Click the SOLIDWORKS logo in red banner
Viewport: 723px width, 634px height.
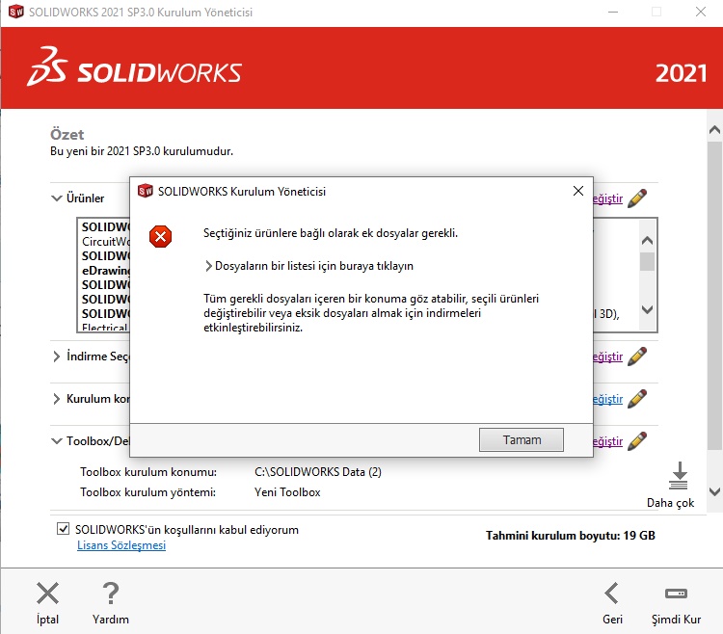[x=134, y=66]
